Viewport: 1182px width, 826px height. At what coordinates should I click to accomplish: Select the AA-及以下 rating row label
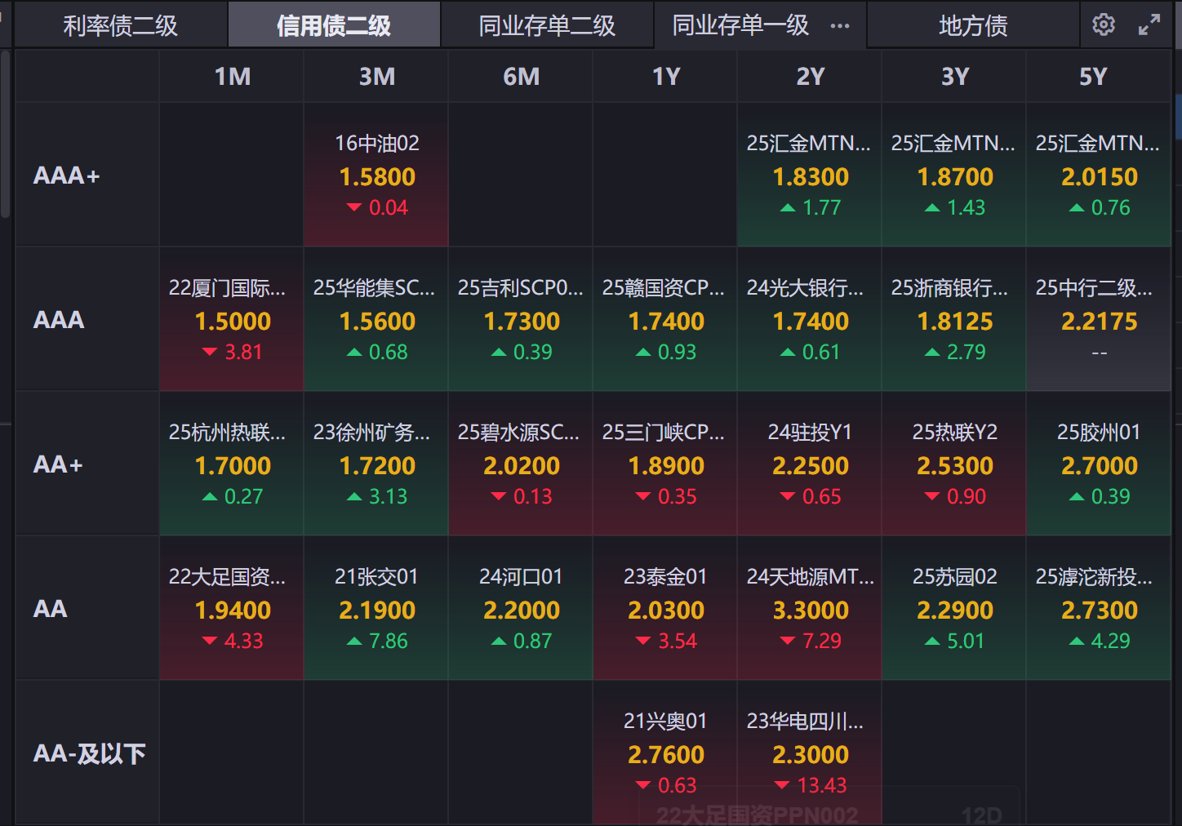(x=89, y=753)
